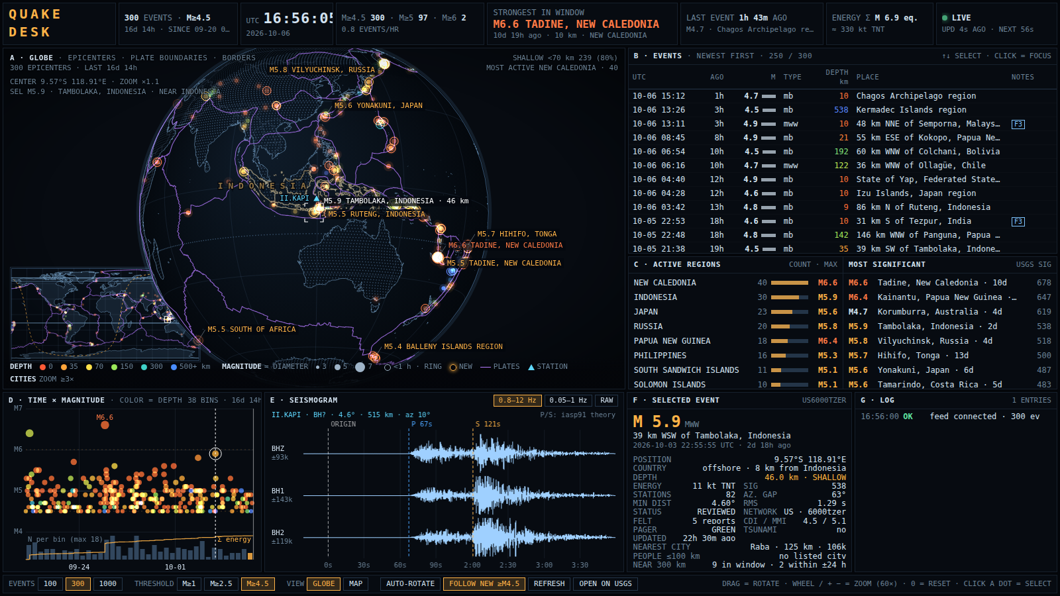Select the 0.8–12 Hz seismogram filter
The width and height of the screenshot is (1060, 596).
pos(517,400)
